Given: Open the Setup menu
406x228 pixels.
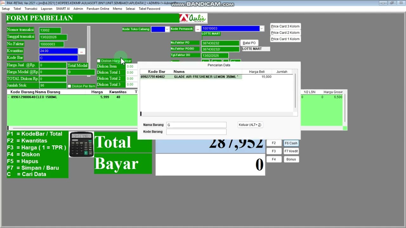Looking at the screenshot, I should pyautogui.click(x=6, y=9).
